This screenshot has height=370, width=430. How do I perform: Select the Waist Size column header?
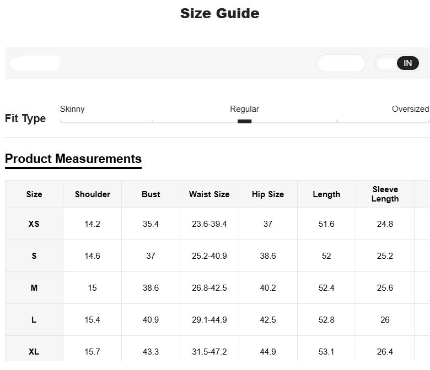pyautogui.click(x=209, y=194)
